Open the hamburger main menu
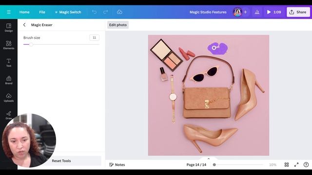This screenshot has width=312, height=175. [x=9, y=12]
